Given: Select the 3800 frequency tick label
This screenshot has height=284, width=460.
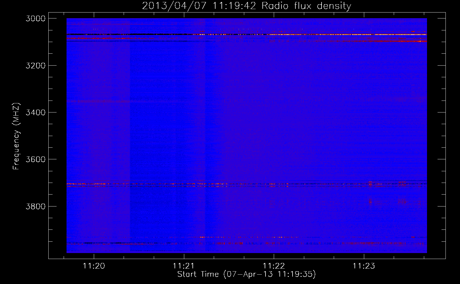Looking at the screenshot, I should (x=36, y=206).
